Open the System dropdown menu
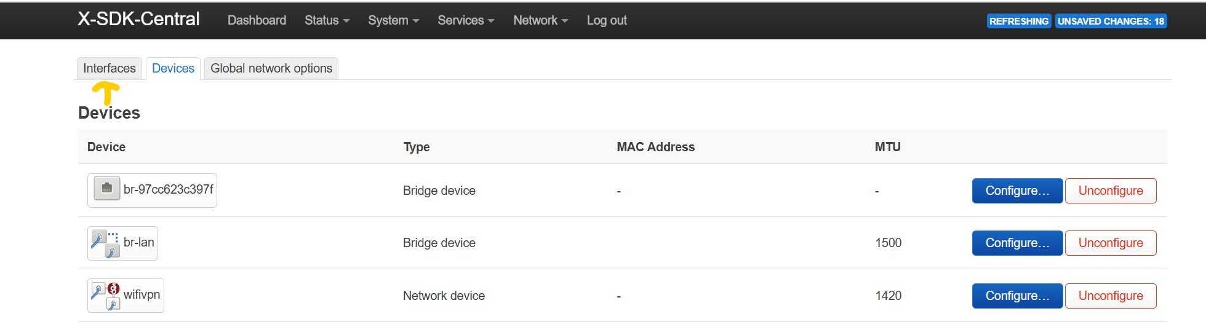 393,20
